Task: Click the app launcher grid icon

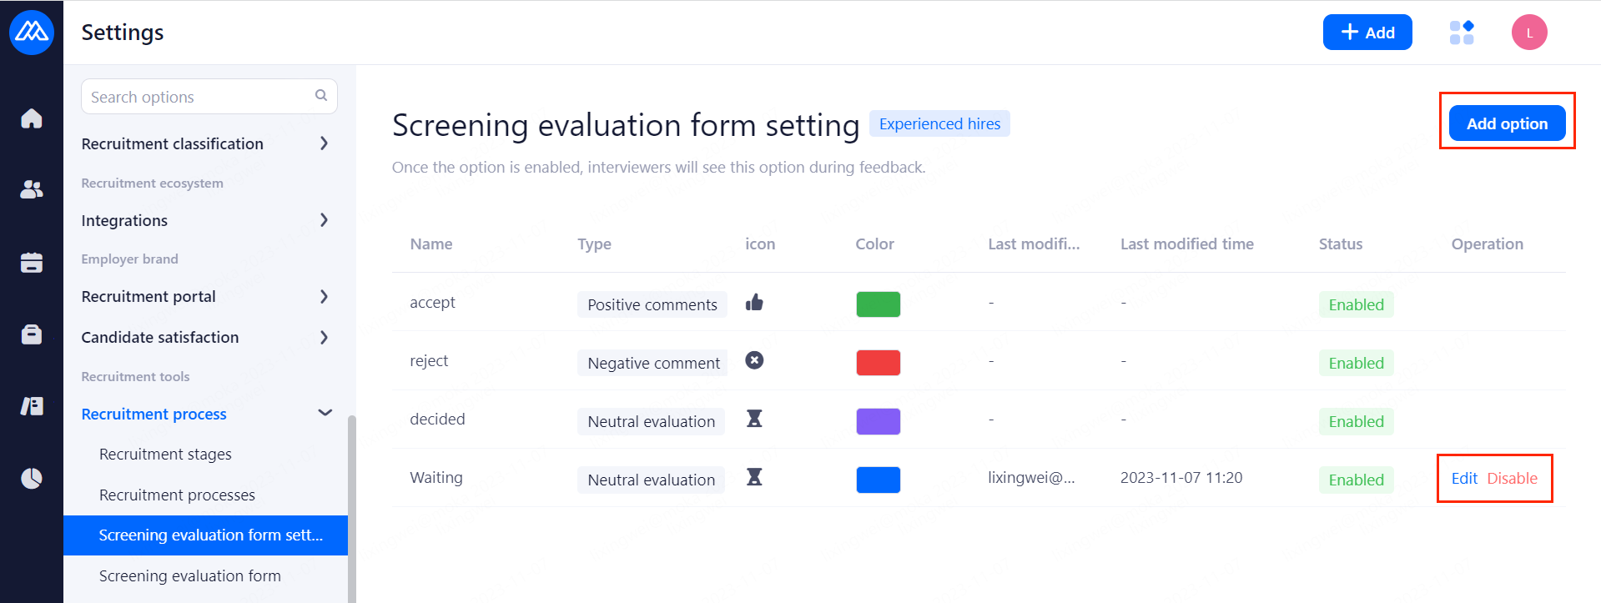Action: pos(1462,33)
